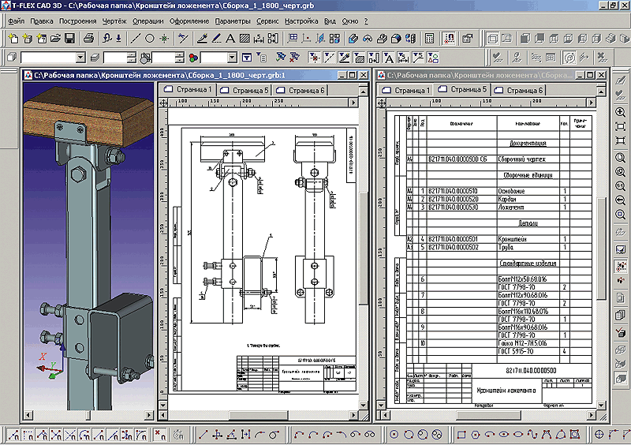
Task: Toggle the node selector filter with red star
Action: (x=314, y=58)
